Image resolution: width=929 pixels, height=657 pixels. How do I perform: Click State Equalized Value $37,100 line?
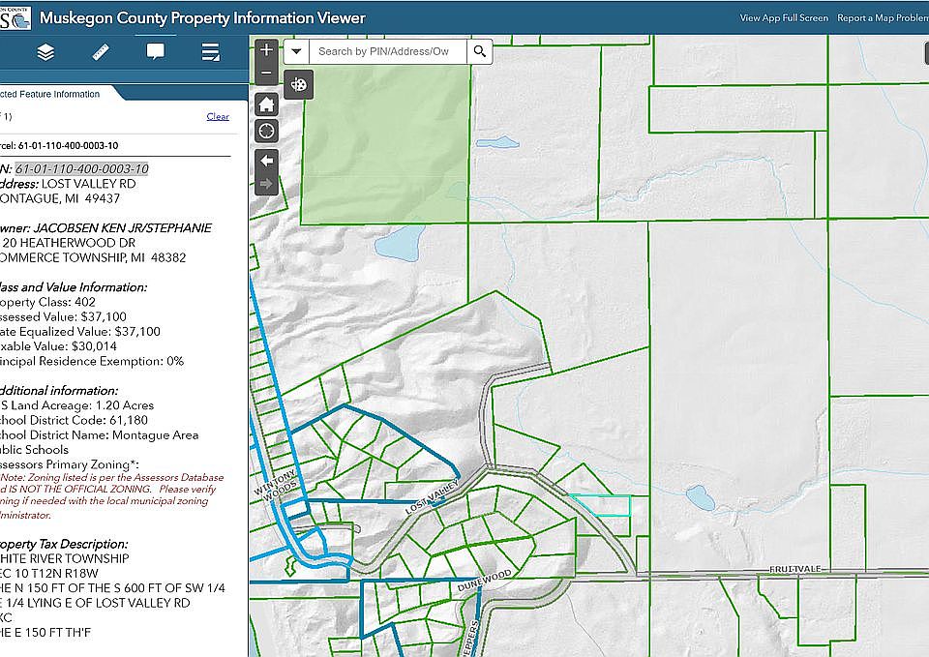click(x=80, y=332)
